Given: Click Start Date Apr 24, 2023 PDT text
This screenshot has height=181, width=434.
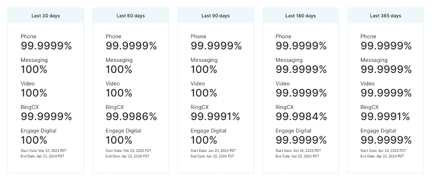Looking at the screenshot, I should click(383, 151).
